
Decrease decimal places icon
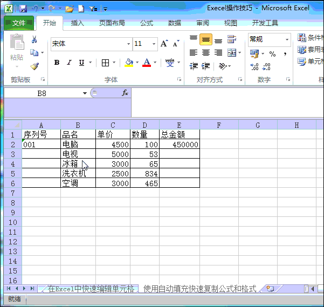(266, 67)
